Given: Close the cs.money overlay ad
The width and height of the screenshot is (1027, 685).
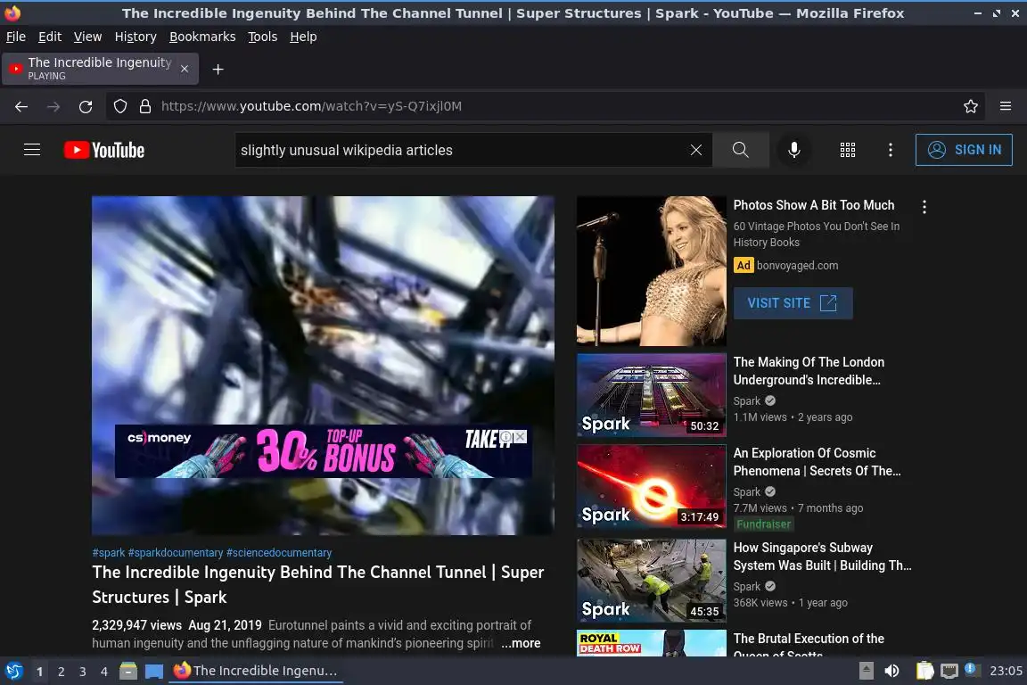Looking at the screenshot, I should (521, 436).
